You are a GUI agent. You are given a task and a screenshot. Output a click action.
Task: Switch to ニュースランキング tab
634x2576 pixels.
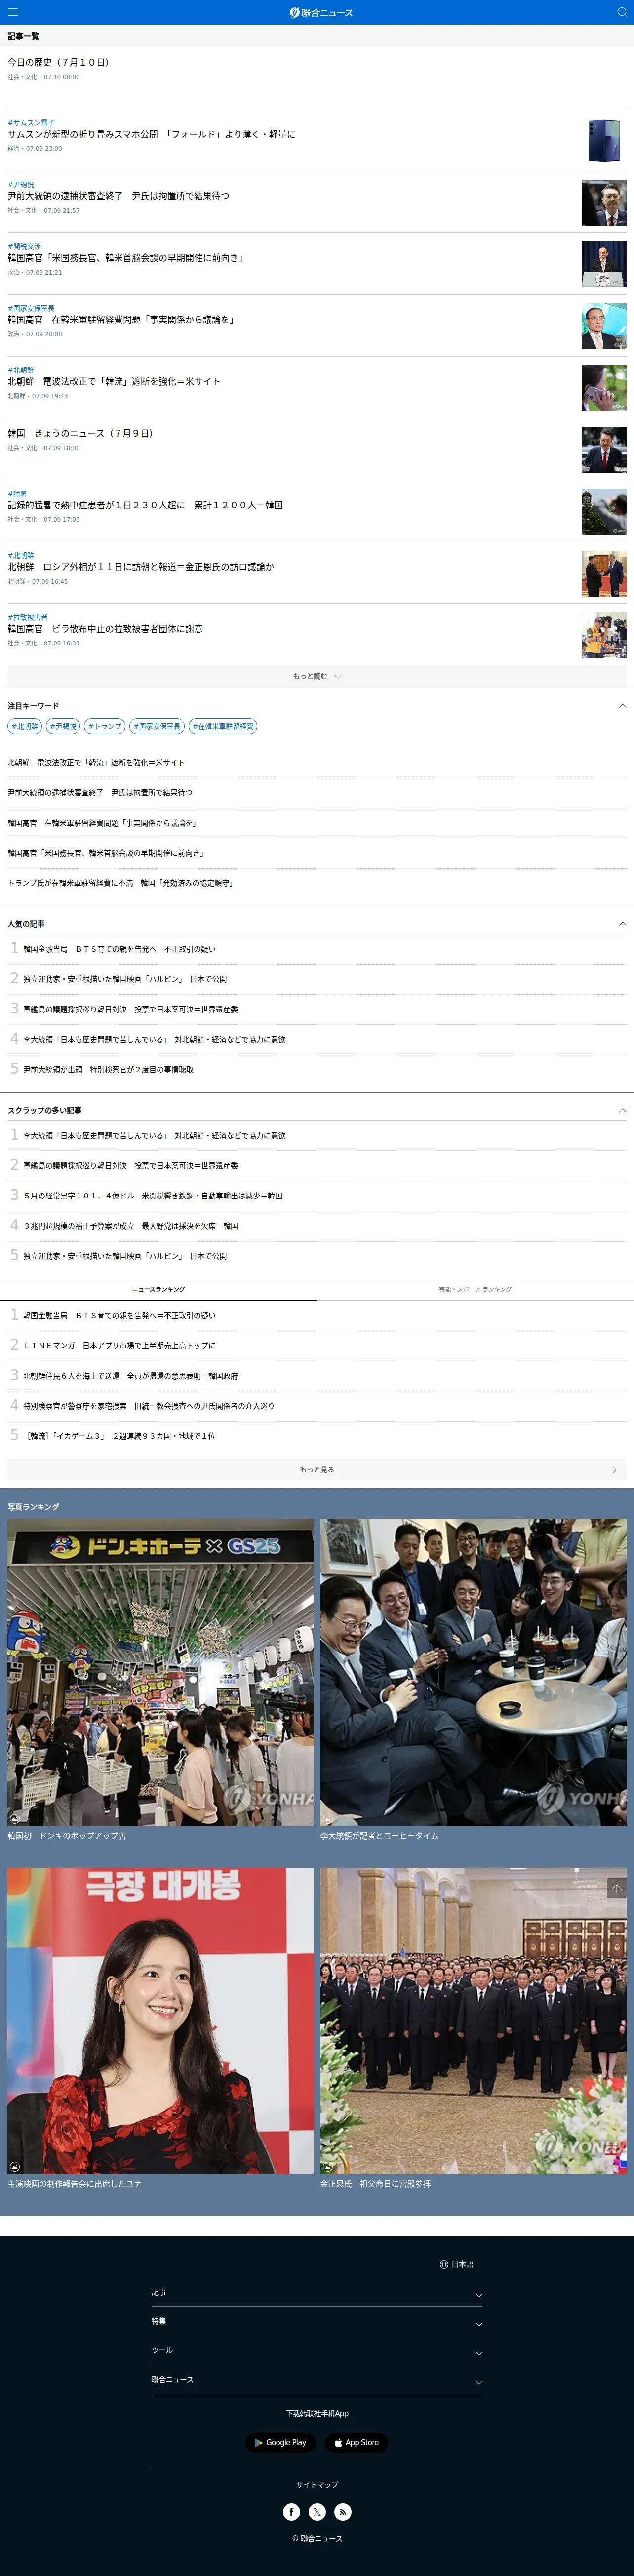(159, 1289)
